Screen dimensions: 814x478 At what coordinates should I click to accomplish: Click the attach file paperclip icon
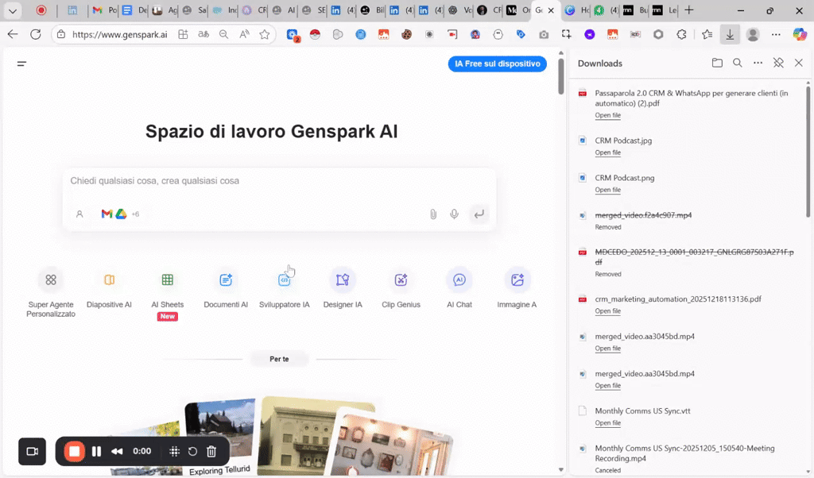click(x=433, y=214)
